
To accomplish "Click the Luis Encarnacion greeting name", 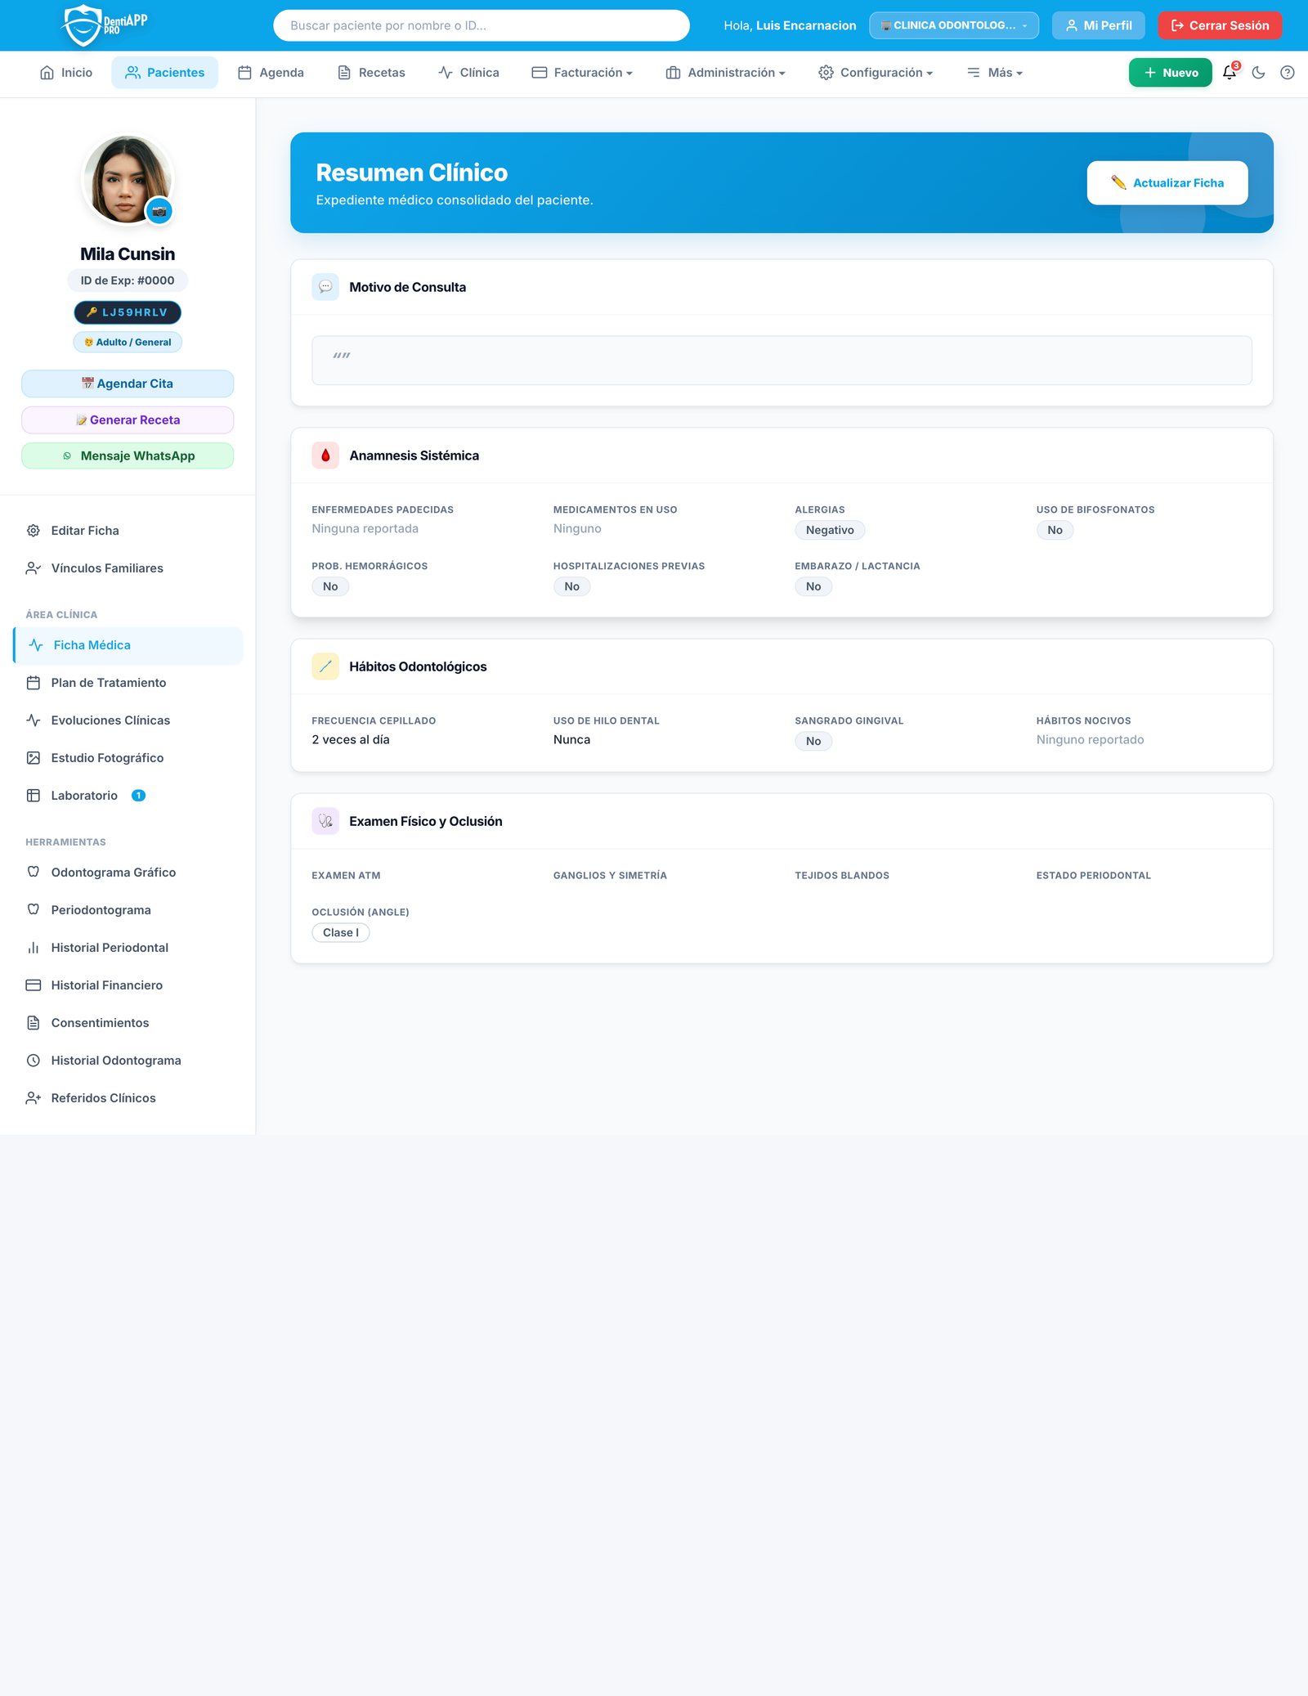I will click(x=806, y=25).
